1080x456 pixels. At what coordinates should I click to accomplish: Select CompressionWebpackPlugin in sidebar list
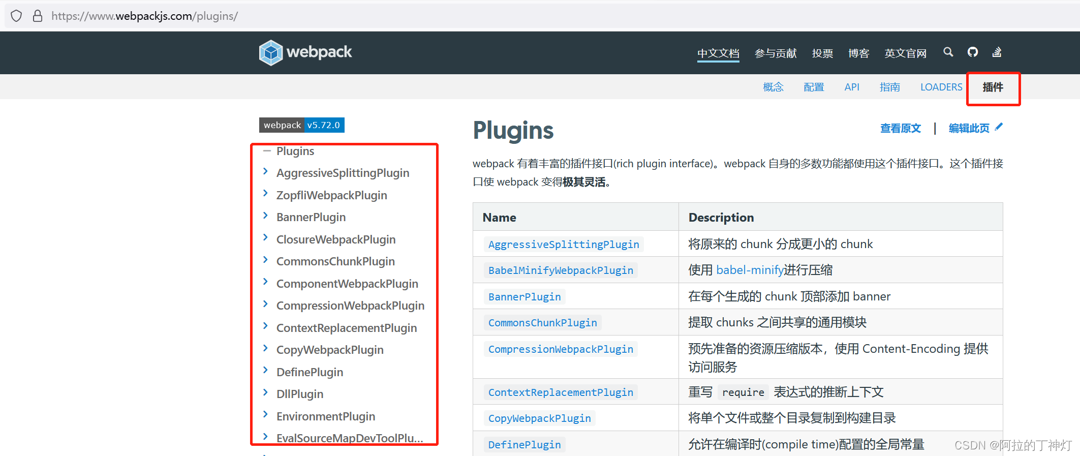[x=350, y=306]
